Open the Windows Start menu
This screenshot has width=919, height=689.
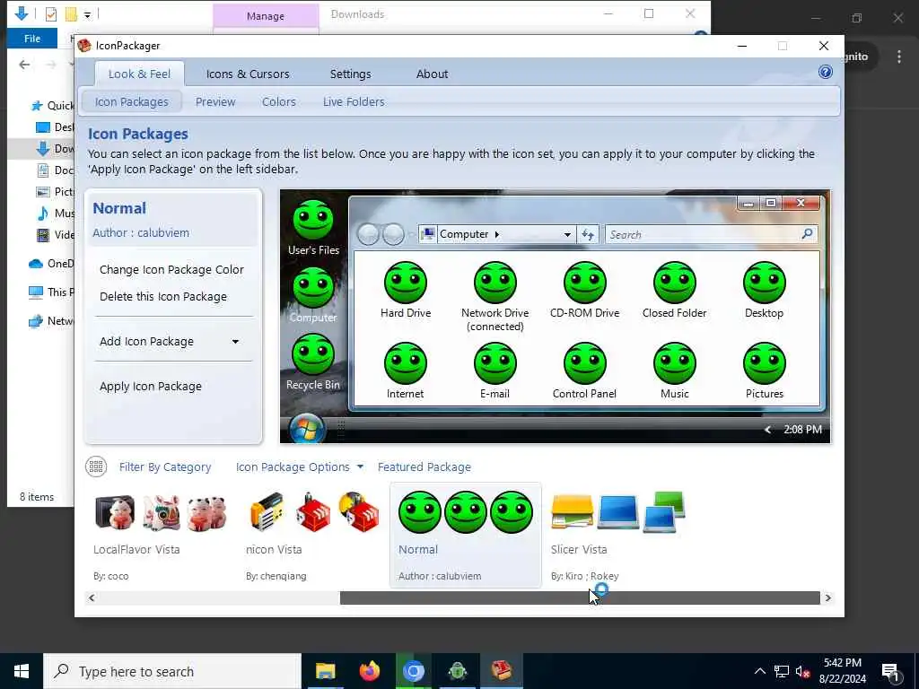click(x=22, y=671)
